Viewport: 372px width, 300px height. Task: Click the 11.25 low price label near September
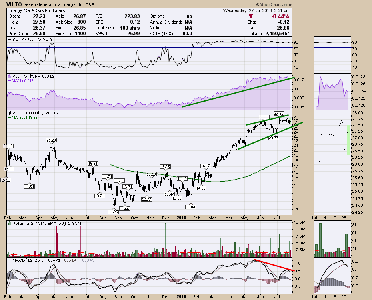113,212
